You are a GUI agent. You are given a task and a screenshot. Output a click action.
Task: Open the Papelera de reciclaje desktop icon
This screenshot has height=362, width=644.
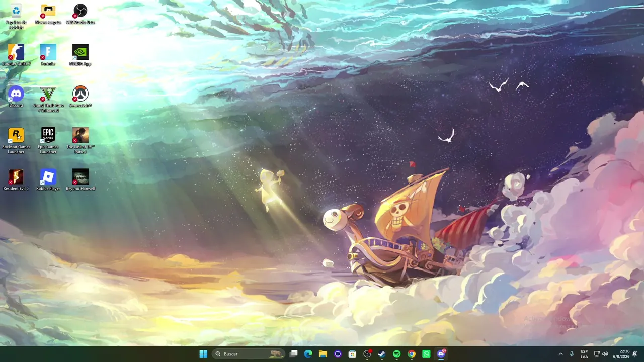[x=16, y=16]
